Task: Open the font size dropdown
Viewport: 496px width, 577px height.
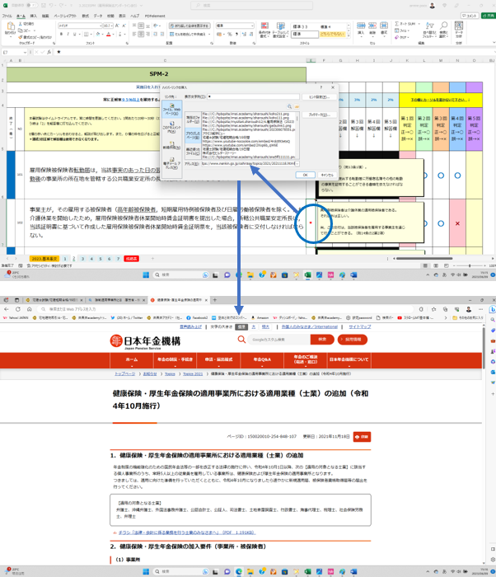Action: click(111, 26)
